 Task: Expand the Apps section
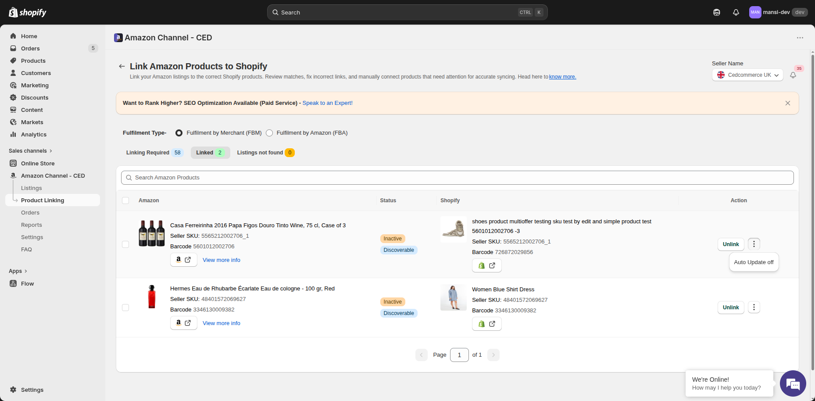pos(18,271)
